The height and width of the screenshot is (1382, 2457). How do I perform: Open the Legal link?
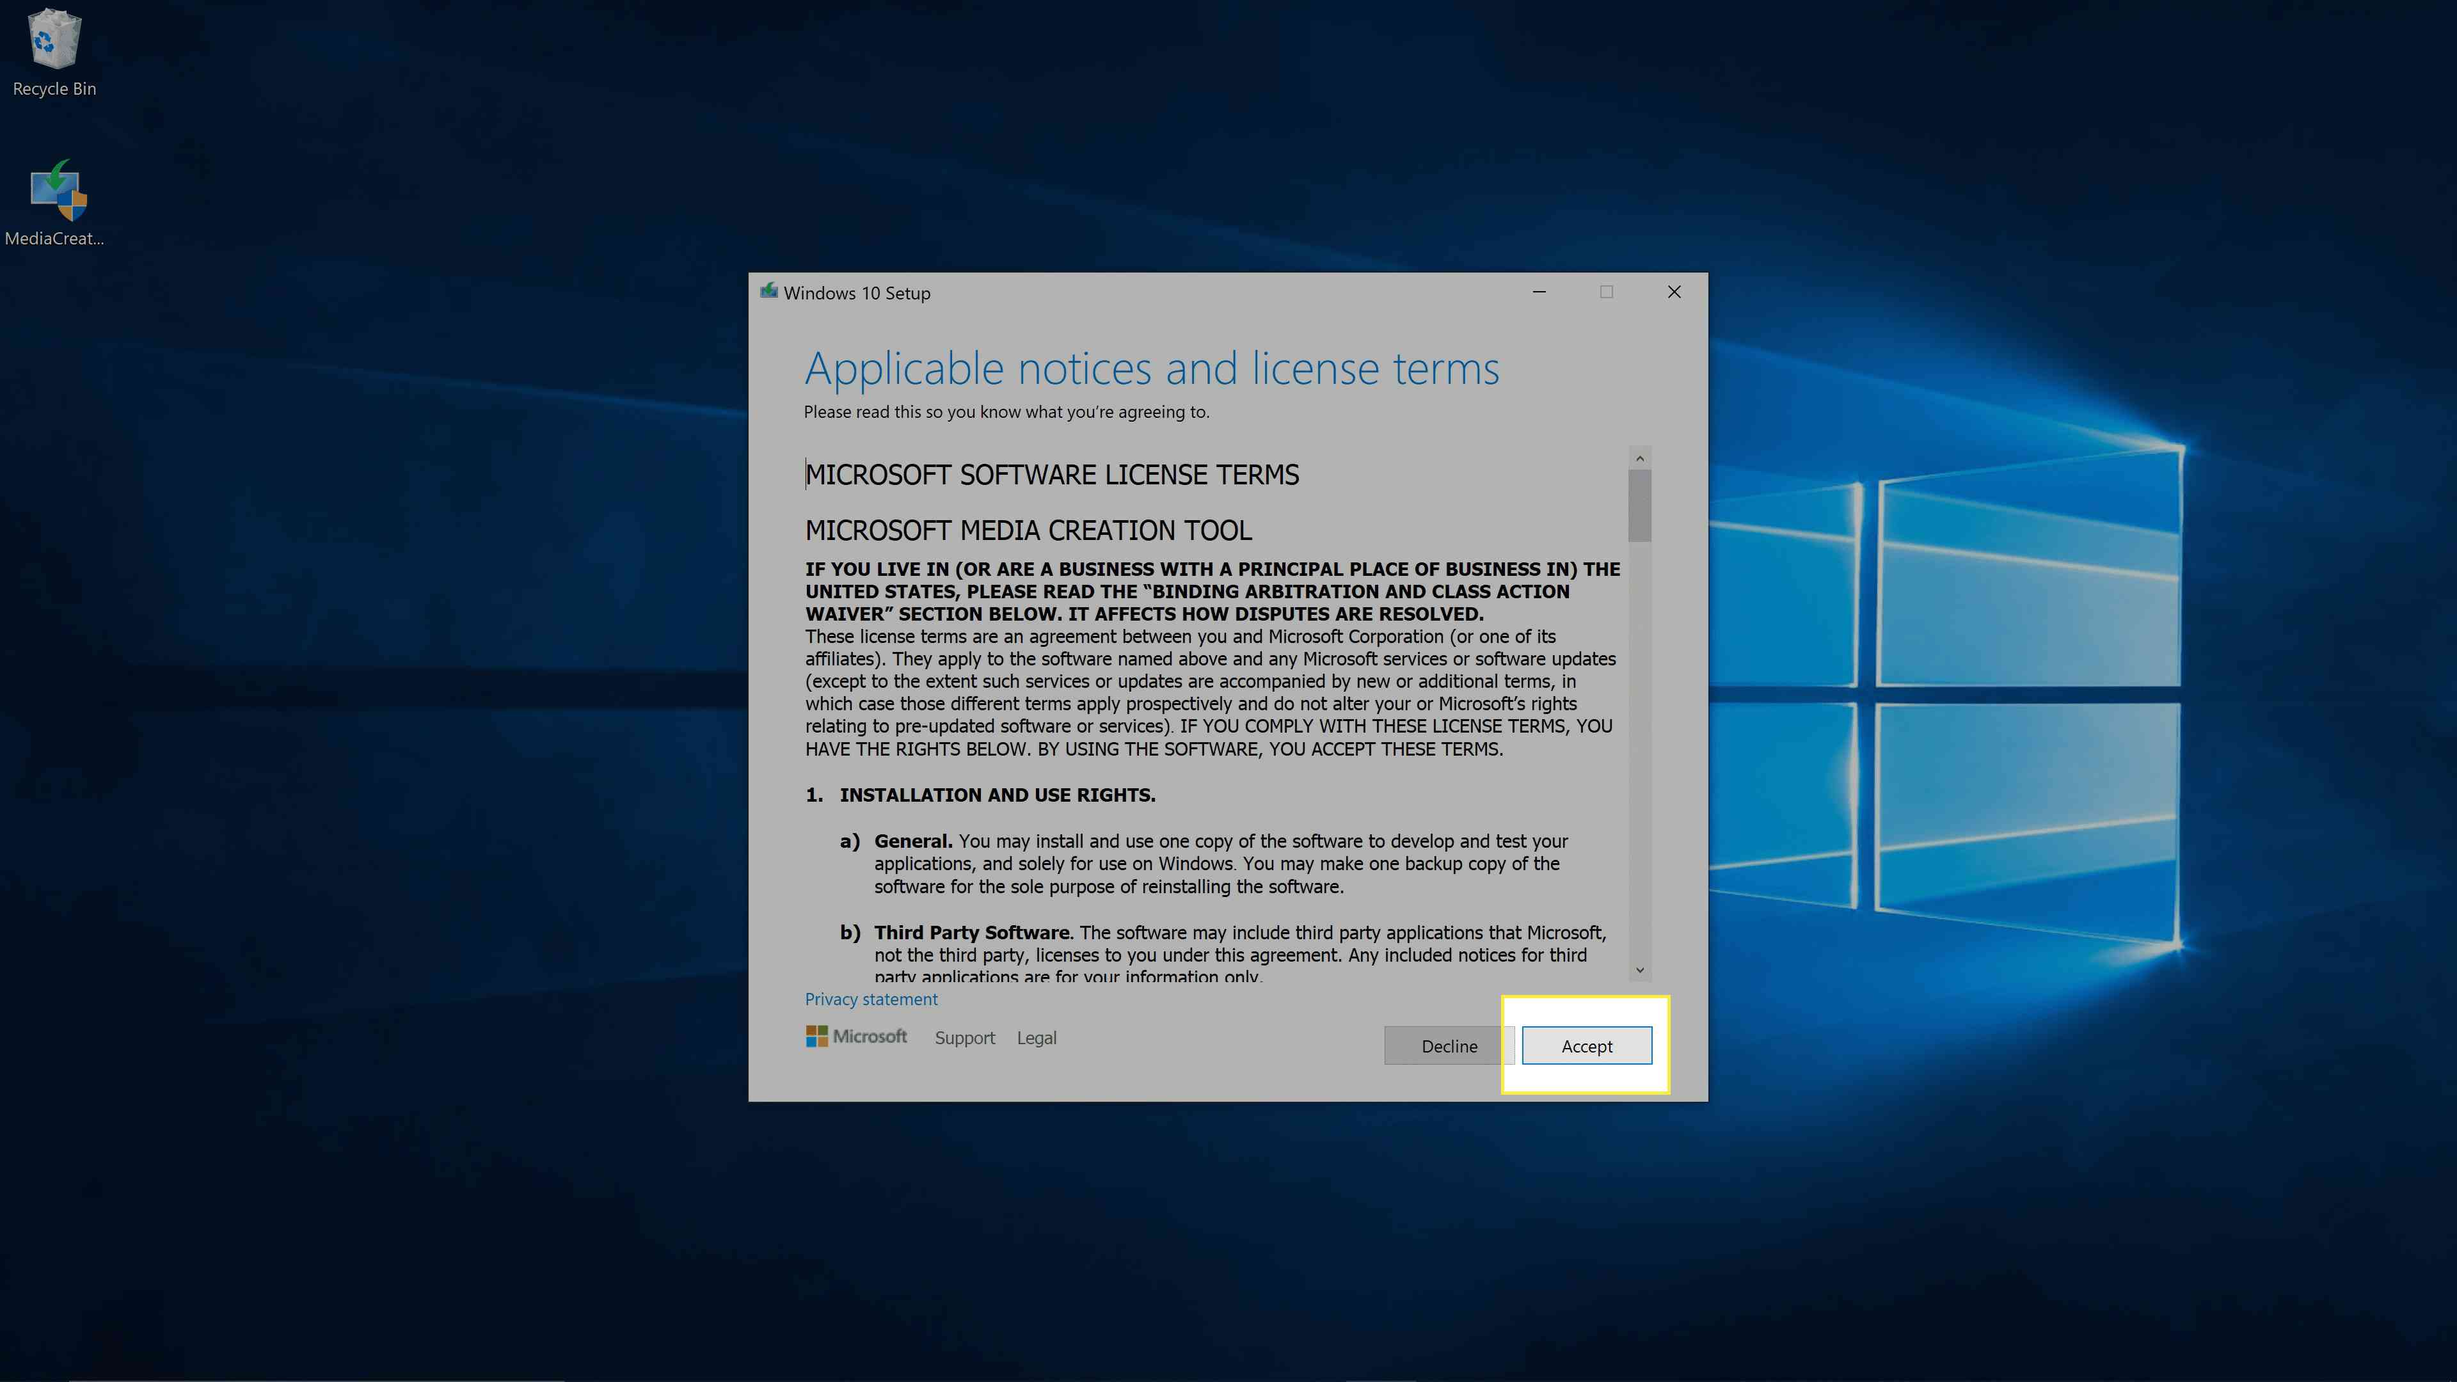(x=1036, y=1038)
